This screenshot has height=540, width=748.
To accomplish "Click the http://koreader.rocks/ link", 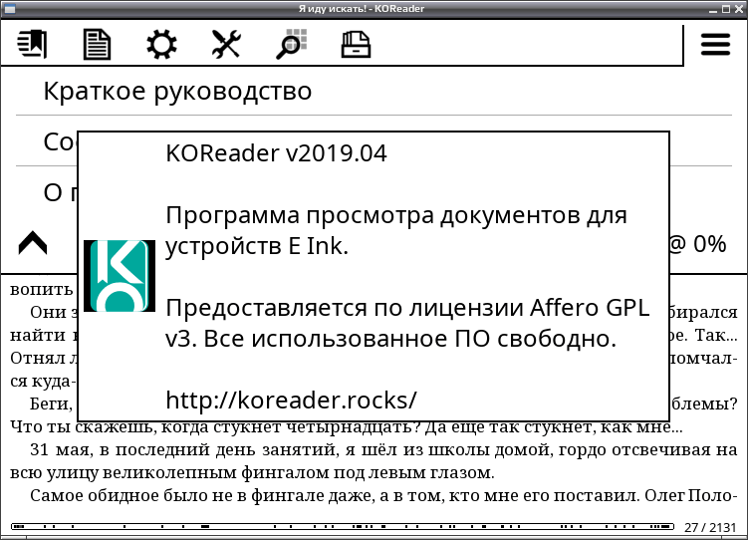I will [x=291, y=400].
